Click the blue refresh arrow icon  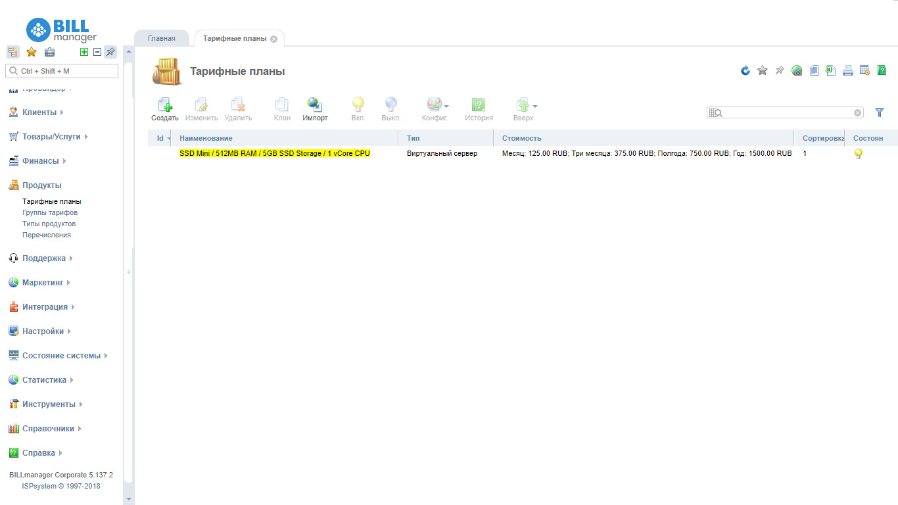pyautogui.click(x=745, y=70)
